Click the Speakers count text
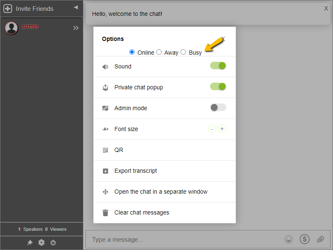The image size is (333, 250). pos(30,229)
